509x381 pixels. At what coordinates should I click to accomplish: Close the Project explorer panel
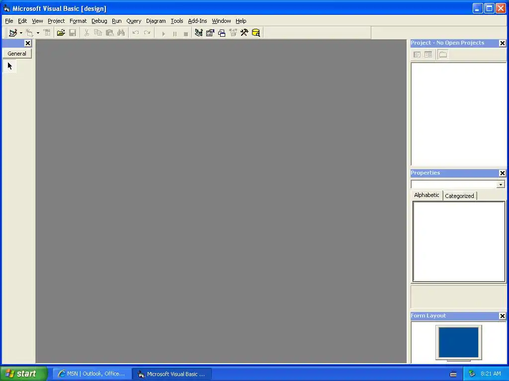(502, 43)
